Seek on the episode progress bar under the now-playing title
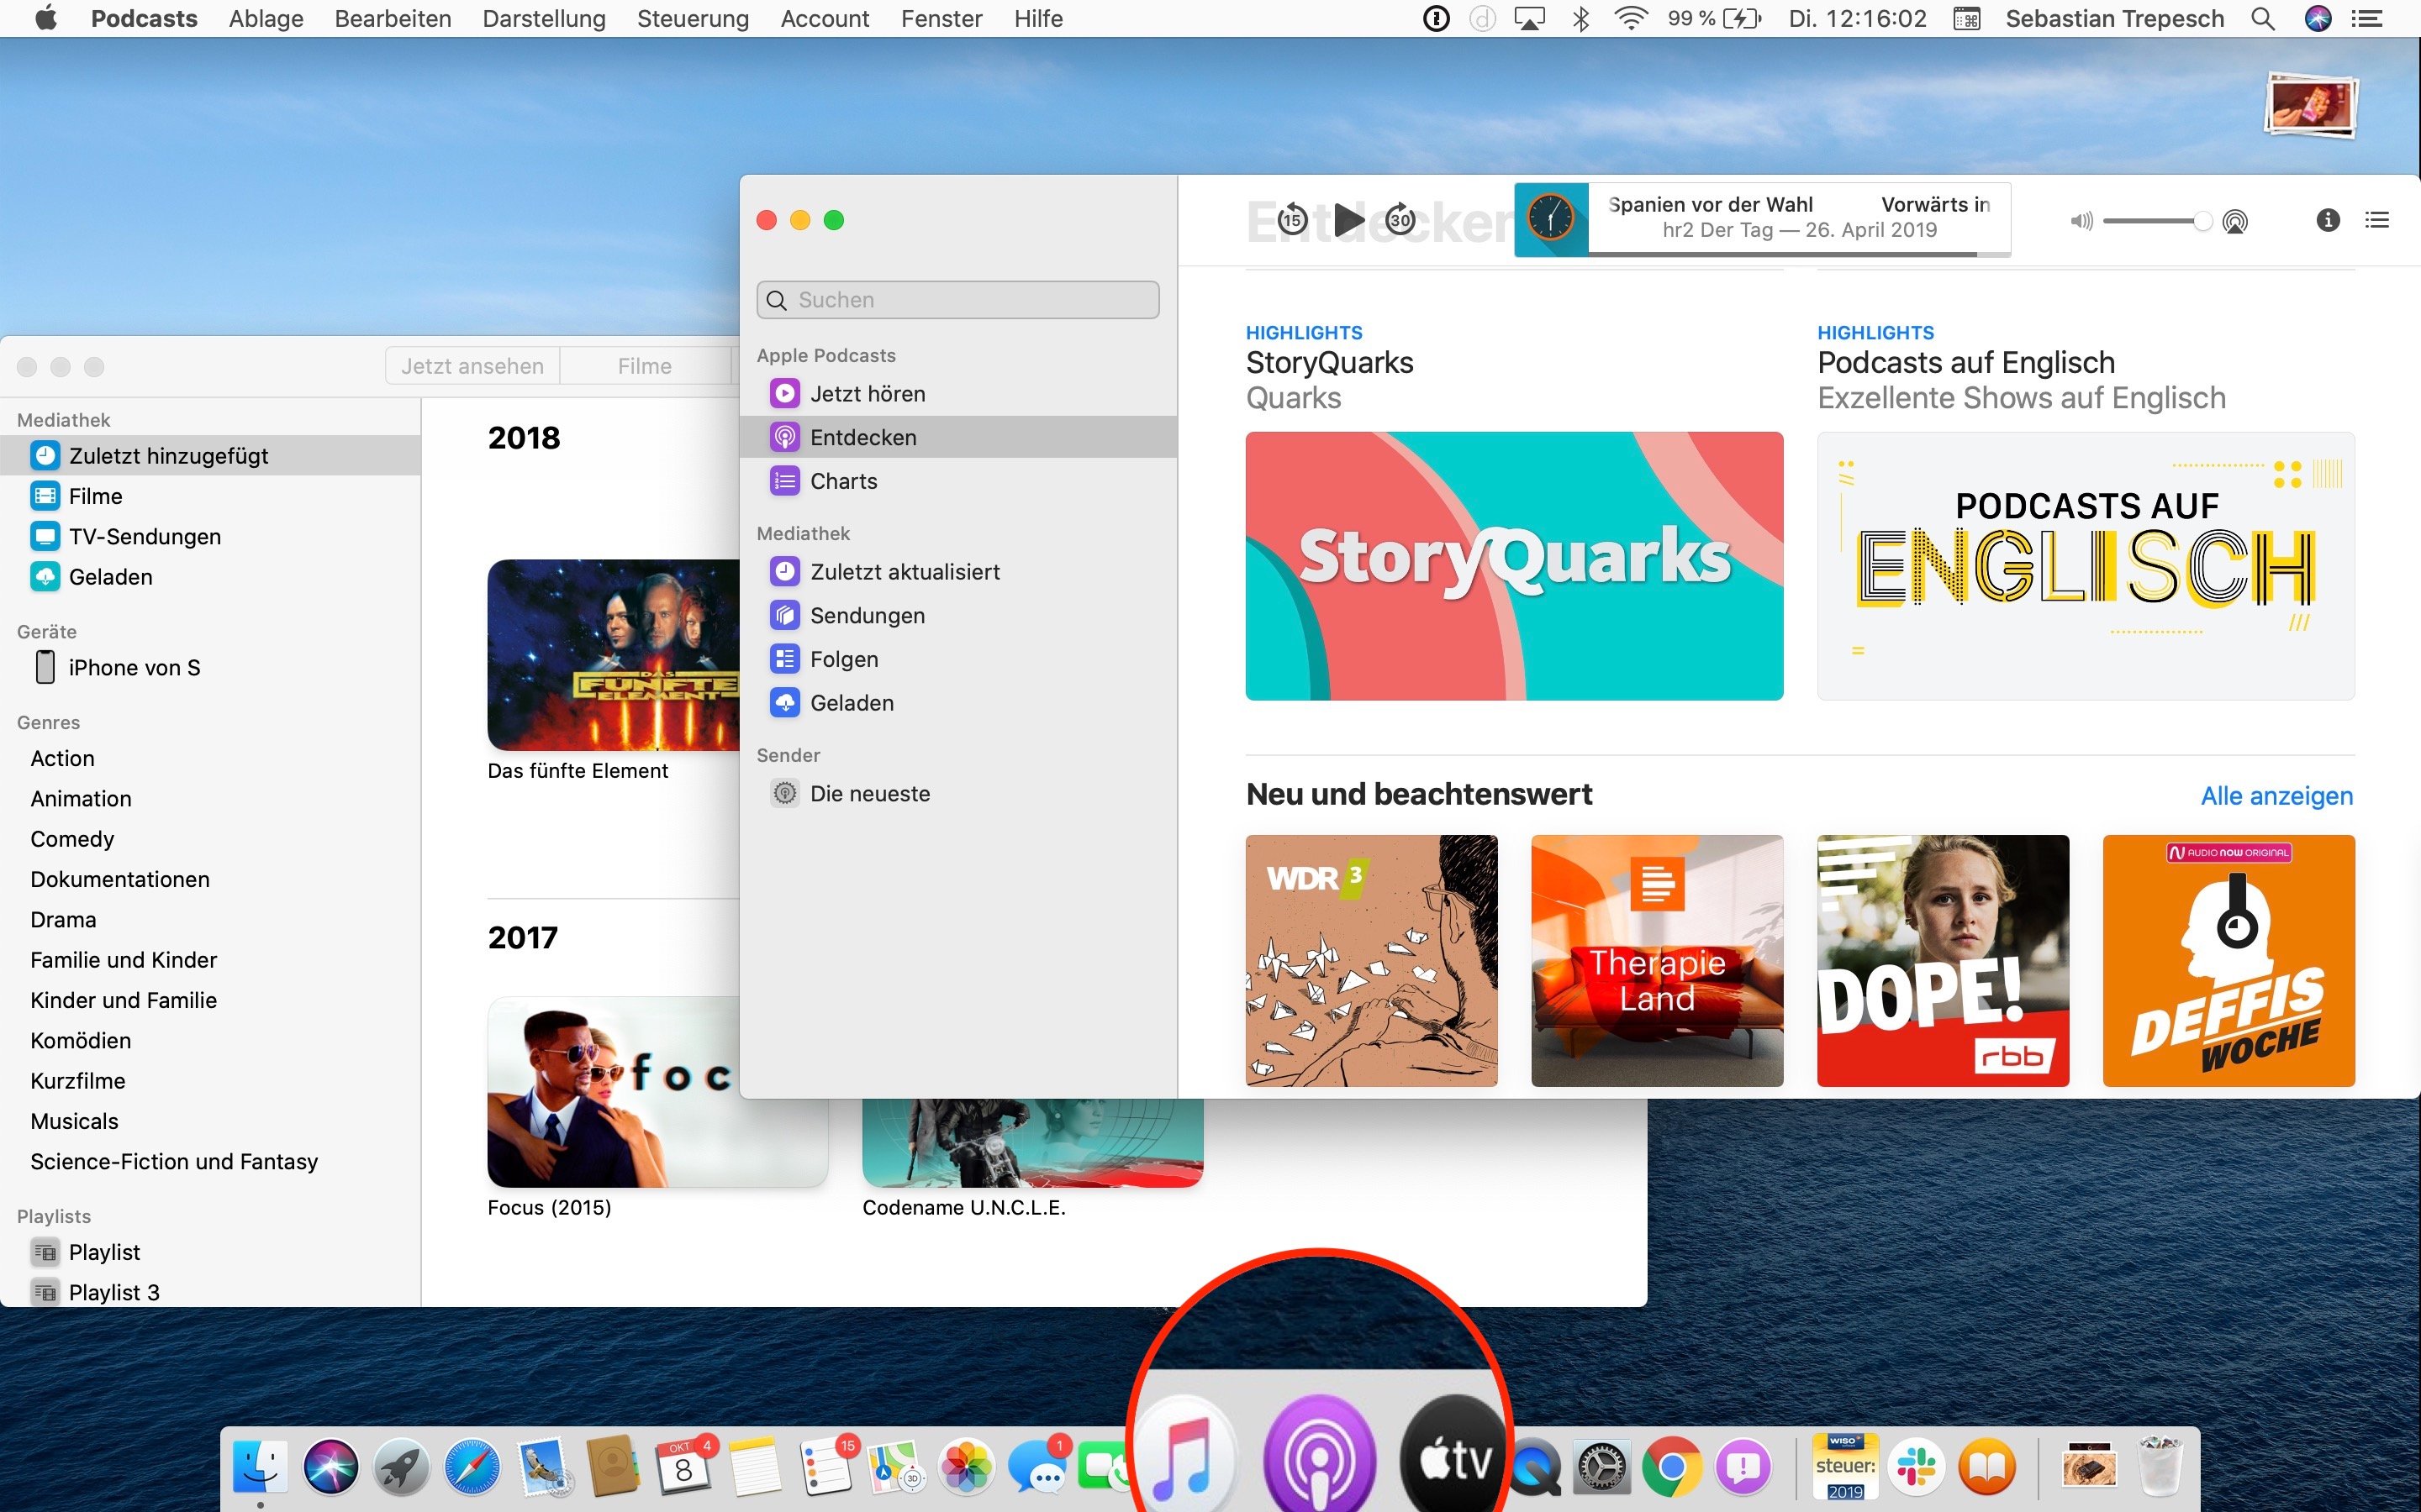Viewport: 2421px width, 1512px height. pyautogui.click(x=1799, y=254)
